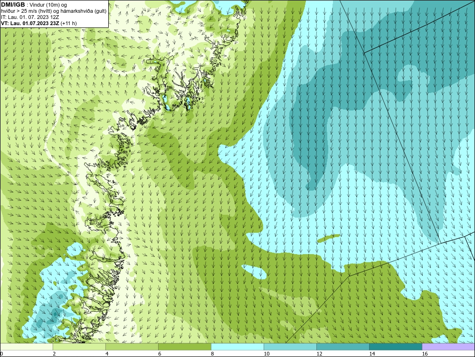Click the legend label '14'

pyautogui.click(x=372, y=354)
